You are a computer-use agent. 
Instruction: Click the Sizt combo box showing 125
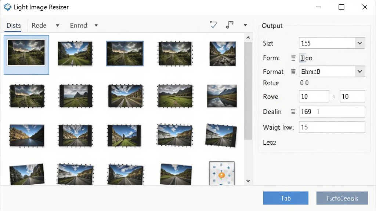click(x=332, y=43)
